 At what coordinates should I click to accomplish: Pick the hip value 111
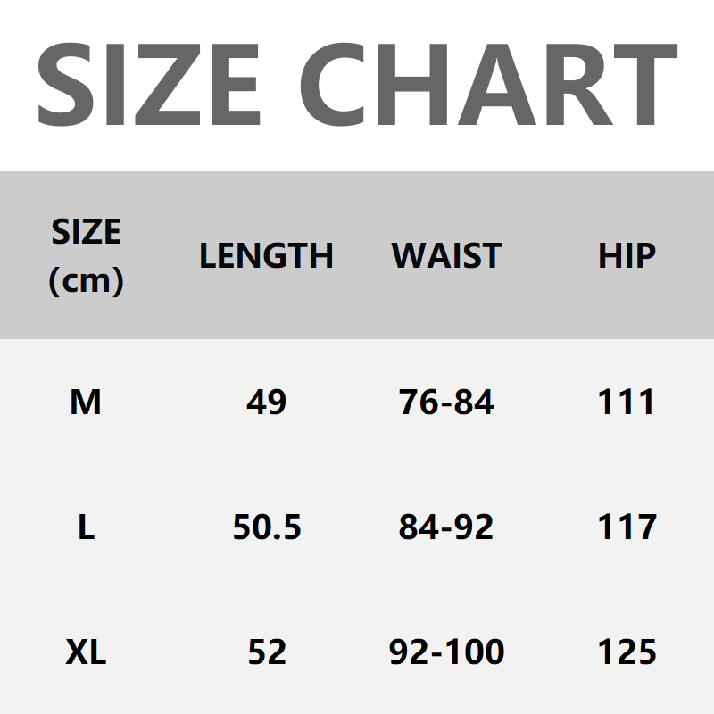[x=627, y=403]
